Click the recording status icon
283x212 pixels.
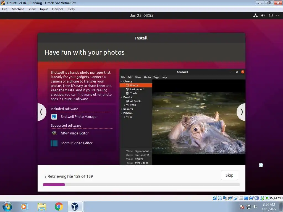click(x=251, y=198)
